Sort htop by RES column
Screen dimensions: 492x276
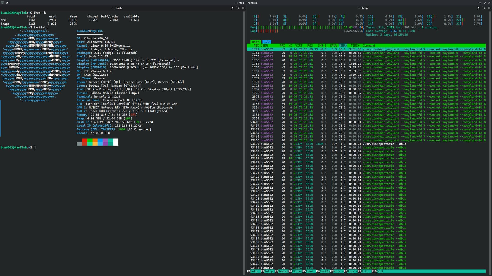[310, 45]
